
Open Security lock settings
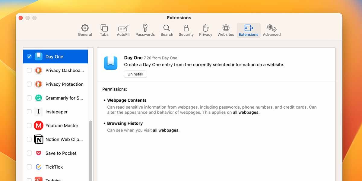point(186,30)
